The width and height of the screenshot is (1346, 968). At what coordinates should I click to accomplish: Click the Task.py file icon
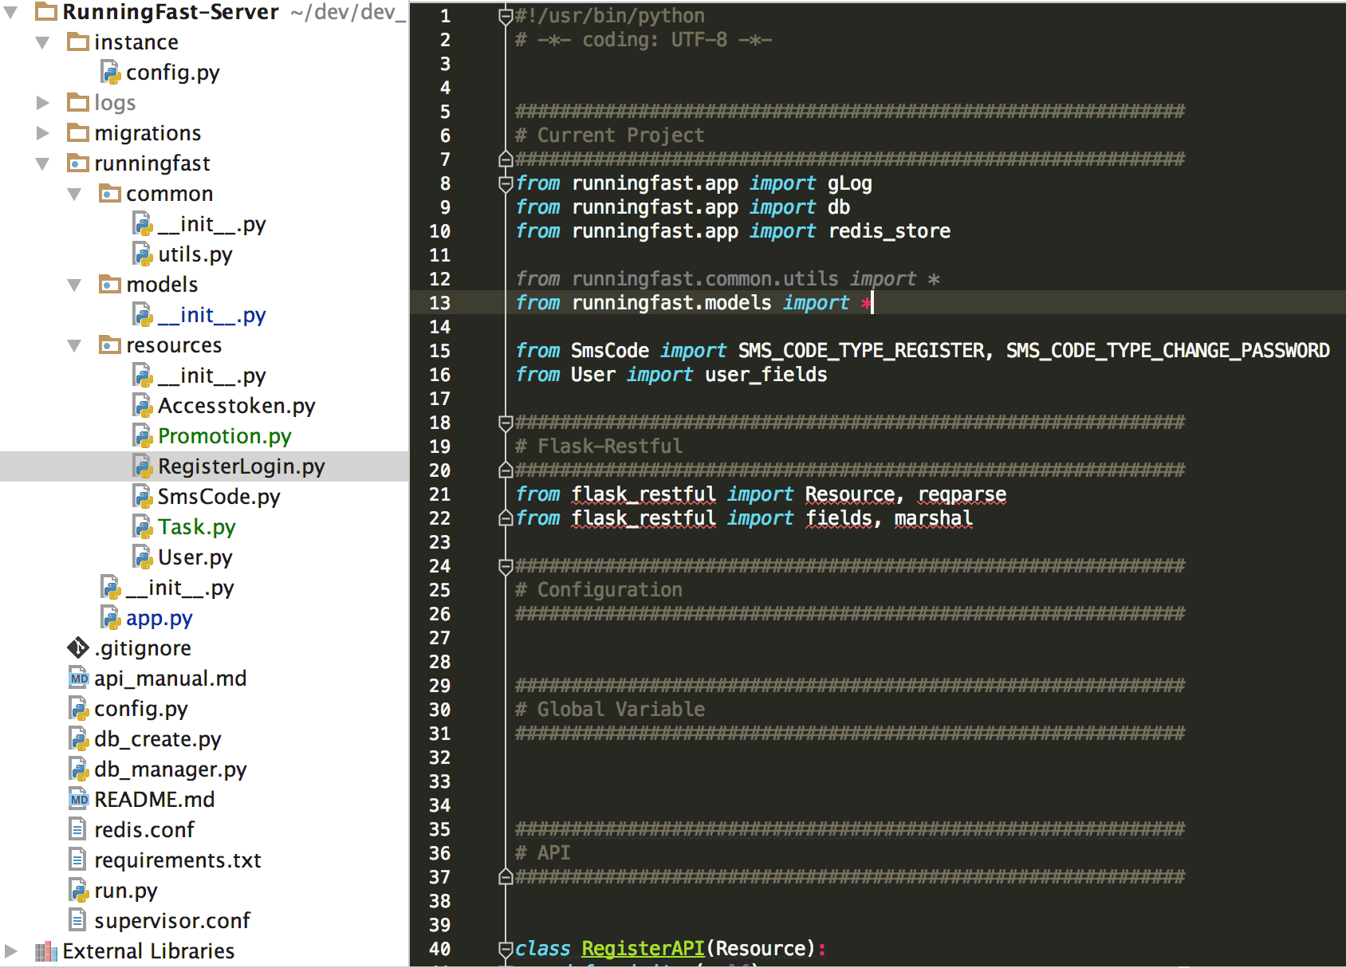pos(143,526)
